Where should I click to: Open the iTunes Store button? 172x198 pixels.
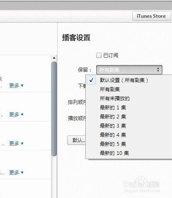[x=151, y=16]
